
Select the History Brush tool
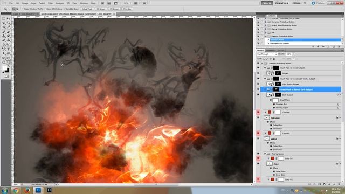point(9,36)
